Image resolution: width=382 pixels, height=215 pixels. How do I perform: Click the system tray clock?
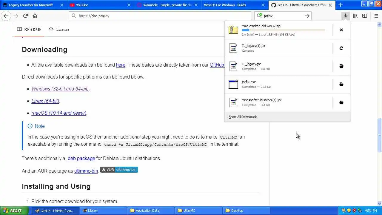(x=371, y=211)
